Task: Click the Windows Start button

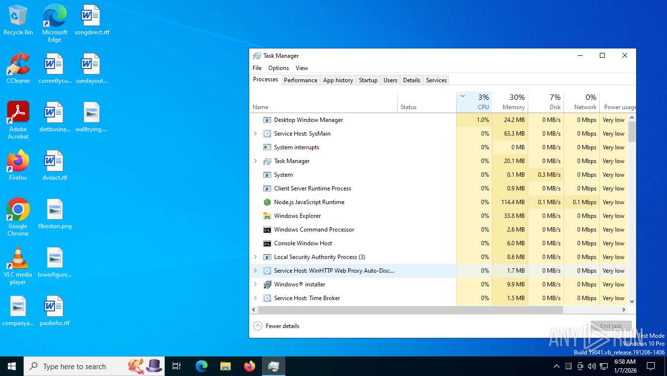Action: tap(12, 366)
